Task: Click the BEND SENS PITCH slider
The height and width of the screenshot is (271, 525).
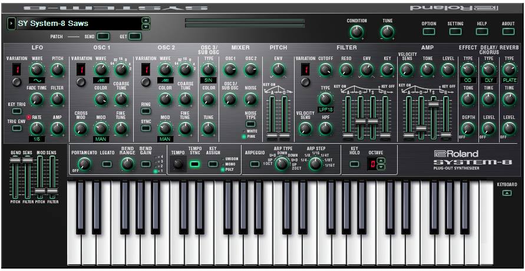Action: point(15,161)
